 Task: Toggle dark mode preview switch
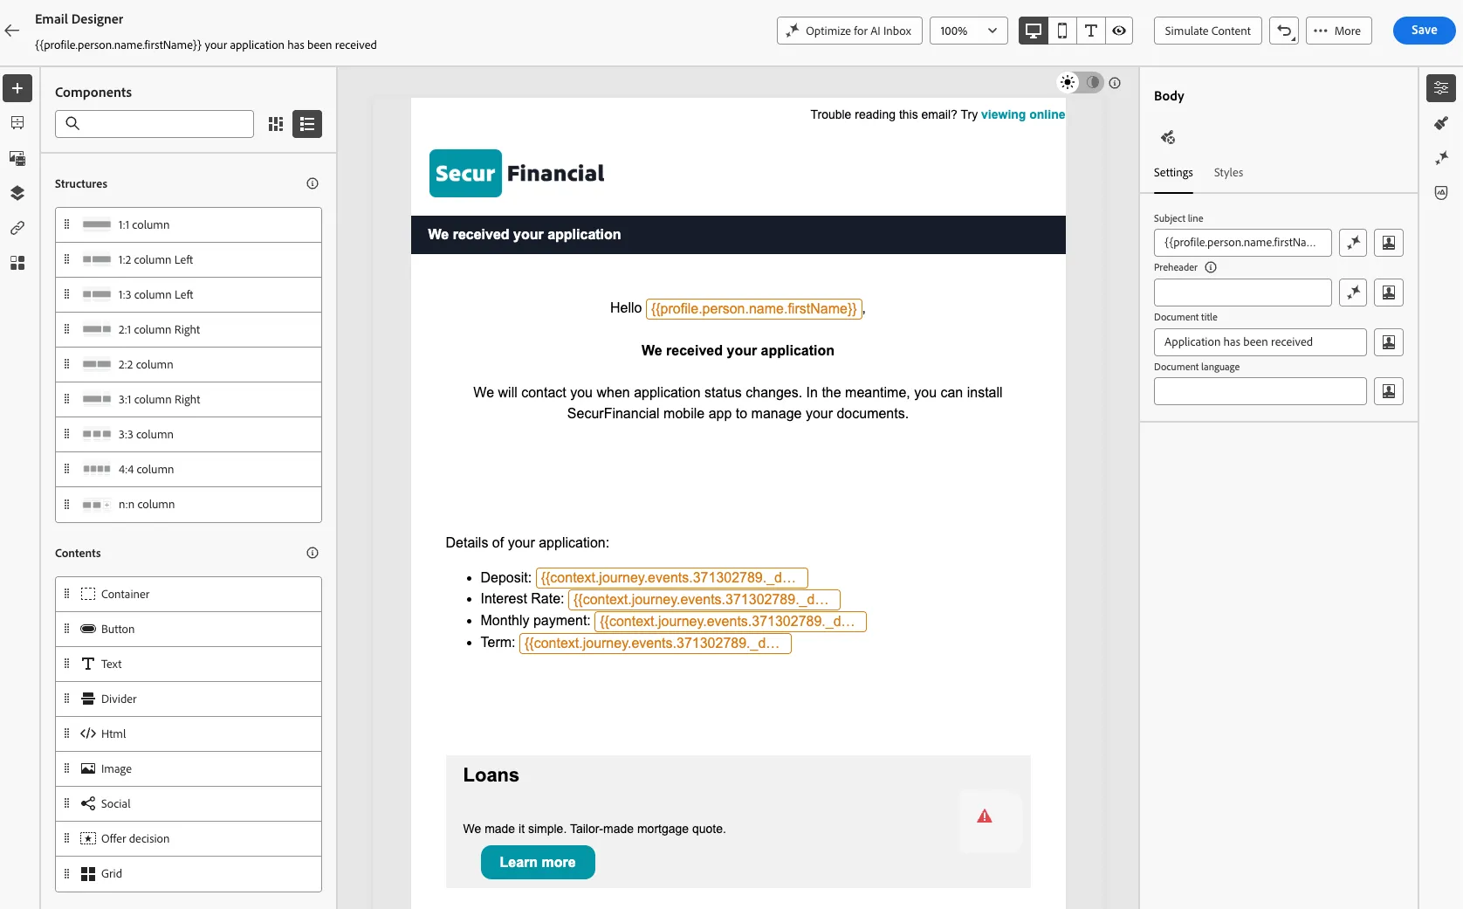tap(1081, 82)
